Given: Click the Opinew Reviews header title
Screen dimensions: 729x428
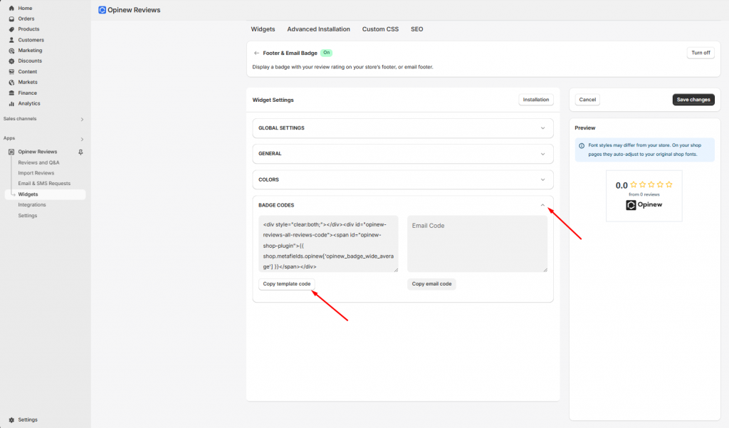Looking at the screenshot, I should click(x=134, y=10).
